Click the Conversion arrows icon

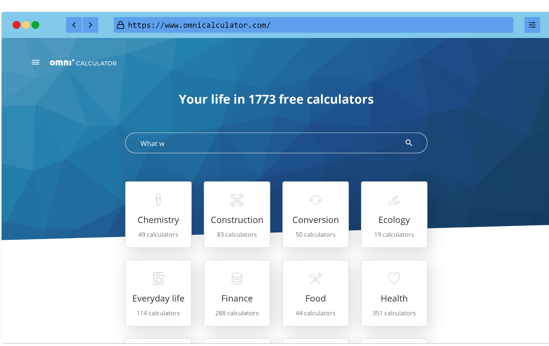[x=315, y=200]
